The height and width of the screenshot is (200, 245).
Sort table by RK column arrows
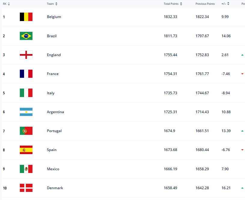[x=9, y=4]
